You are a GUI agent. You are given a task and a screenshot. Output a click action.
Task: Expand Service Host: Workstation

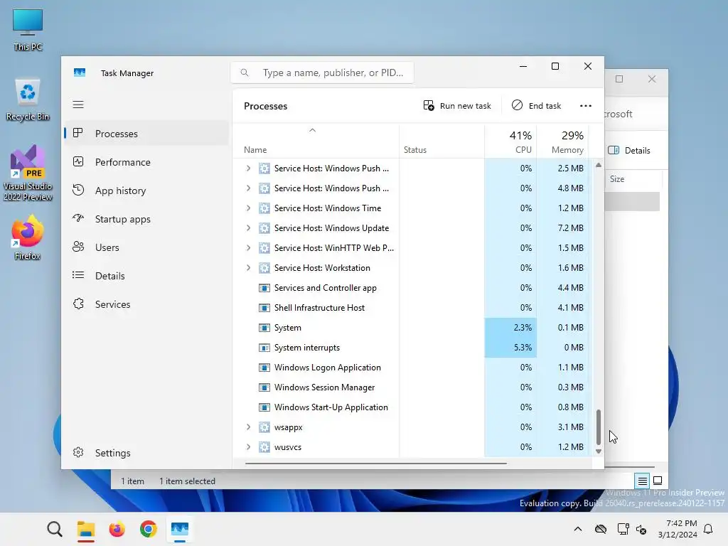click(x=248, y=268)
